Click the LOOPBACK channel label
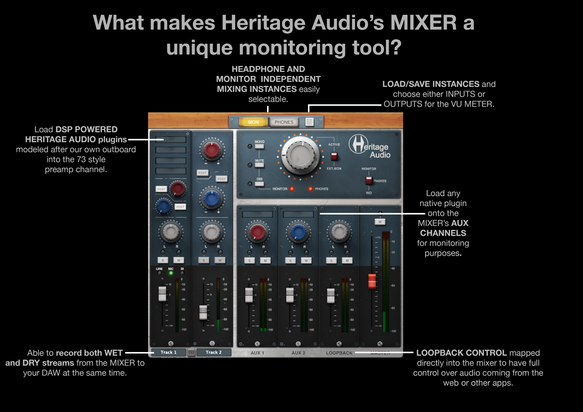 coord(339,353)
